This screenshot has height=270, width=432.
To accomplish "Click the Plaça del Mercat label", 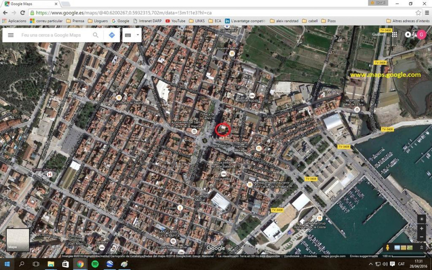I will [x=201, y=198].
